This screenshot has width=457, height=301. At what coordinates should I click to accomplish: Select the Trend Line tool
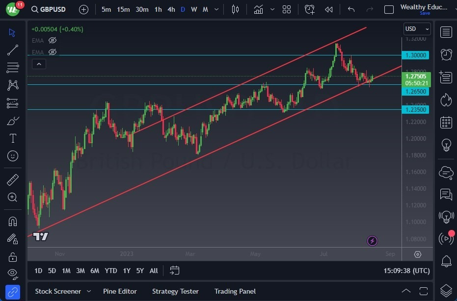(x=12, y=50)
